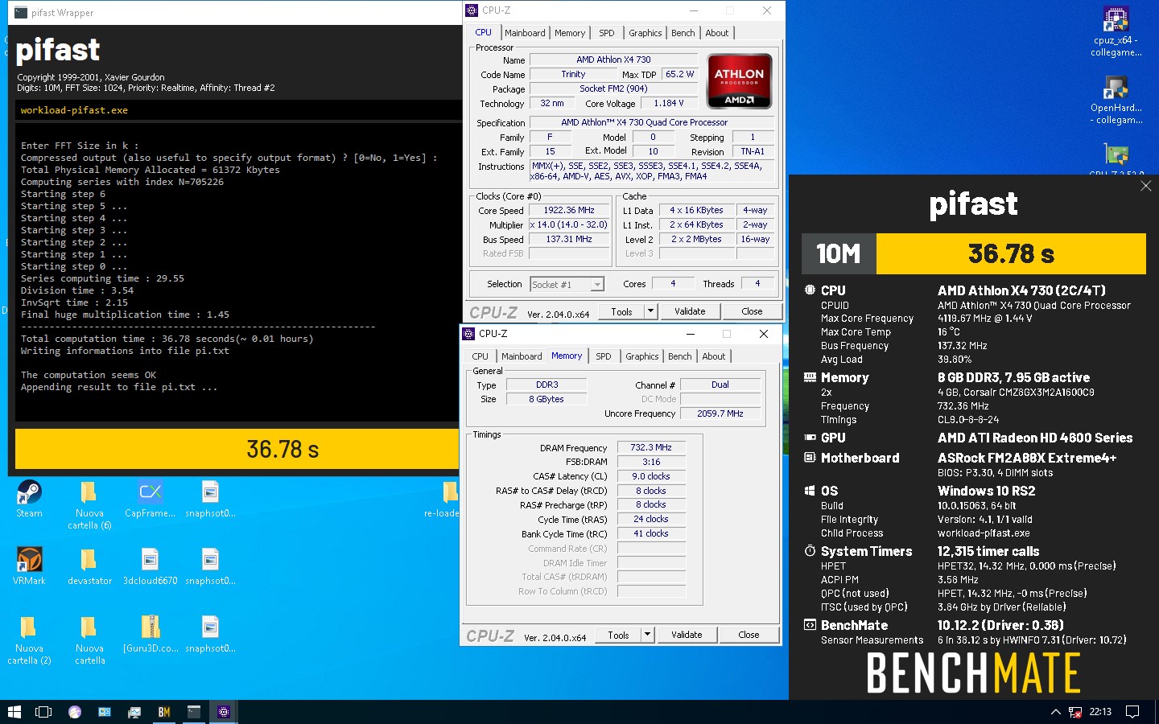Close the BenchMate result panel
This screenshot has width=1159, height=724.
pyautogui.click(x=1146, y=186)
